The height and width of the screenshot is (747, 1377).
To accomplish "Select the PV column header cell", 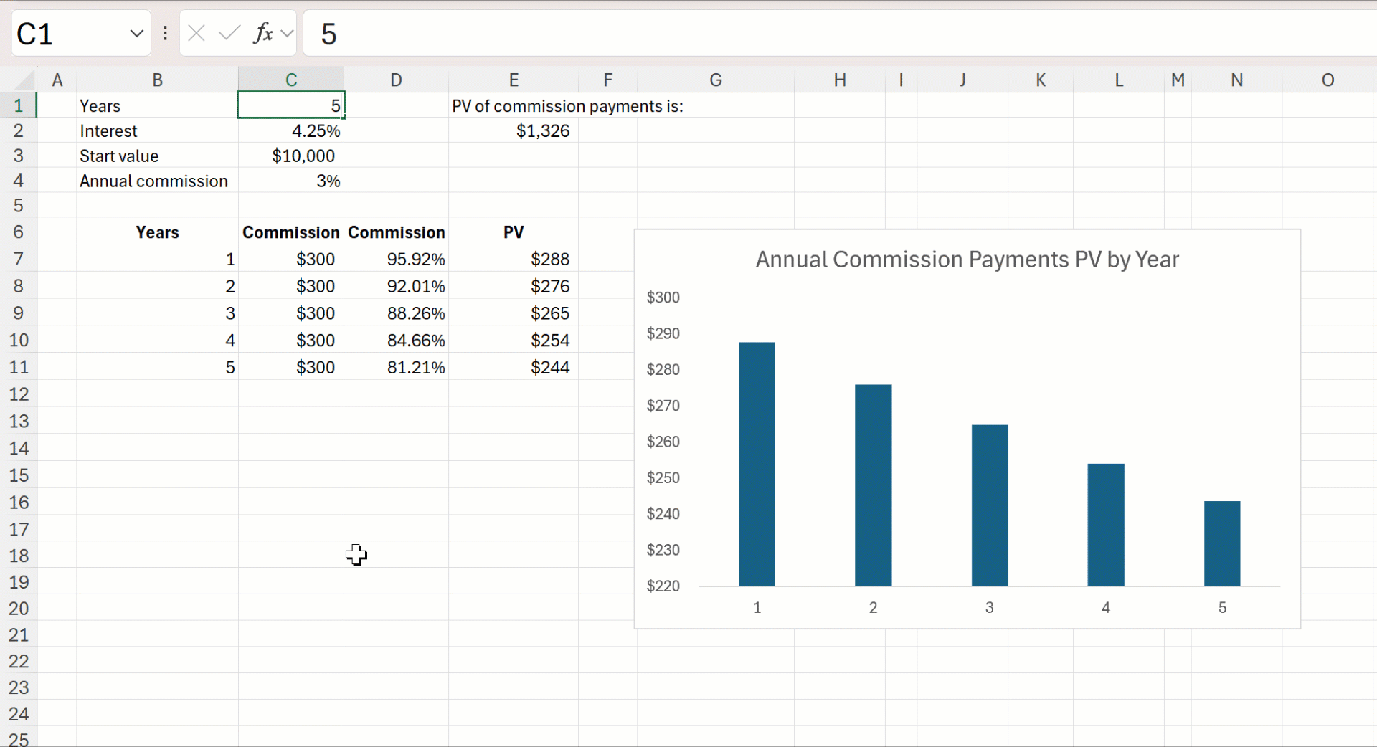I will pyautogui.click(x=514, y=232).
